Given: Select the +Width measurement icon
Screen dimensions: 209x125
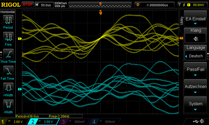Looking at the screenshot, I should pos(8,88).
